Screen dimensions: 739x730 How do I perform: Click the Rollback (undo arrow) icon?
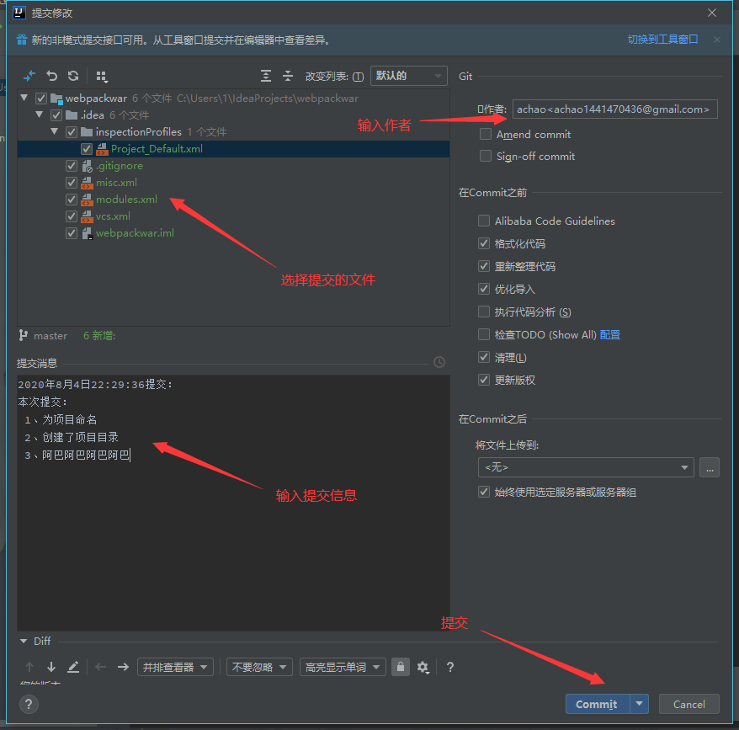[x=52, y=76]
